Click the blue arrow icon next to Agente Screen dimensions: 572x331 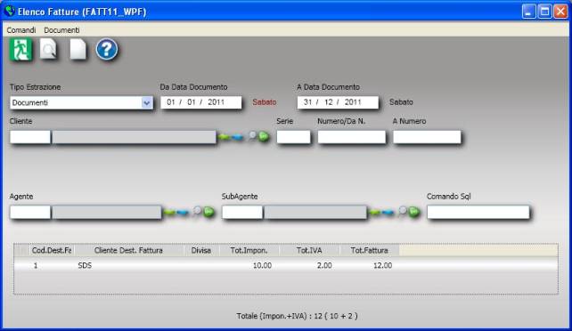183,212
